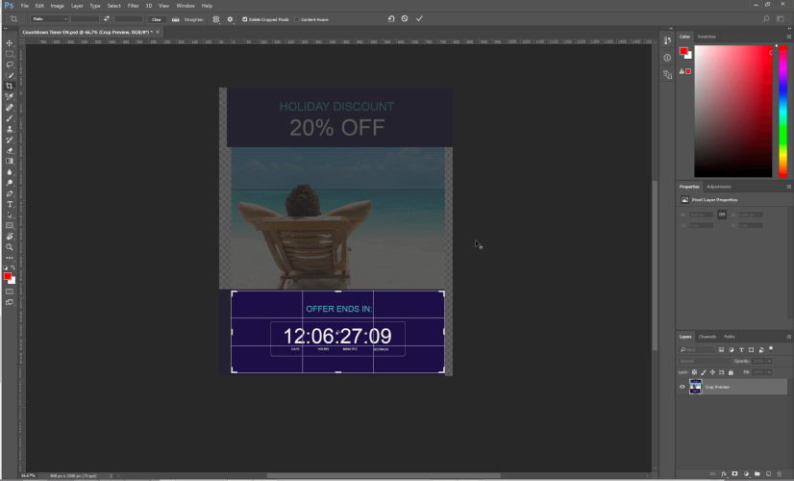Toggle shape layer filter
This screenshot has width=794, height=481.
click(752, 350)
